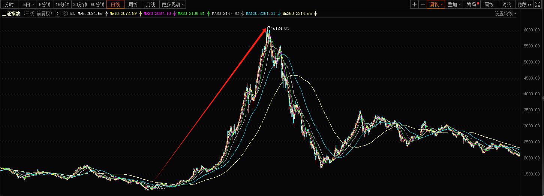Screen dimensions: 544x196
Task: Switch to the 分时 intraday tab
Action: pos(9,4)
